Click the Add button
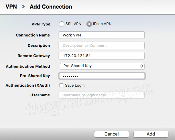The height and width of the screenshot is (140, 175). pyautogui.click(x=151, y=134)
